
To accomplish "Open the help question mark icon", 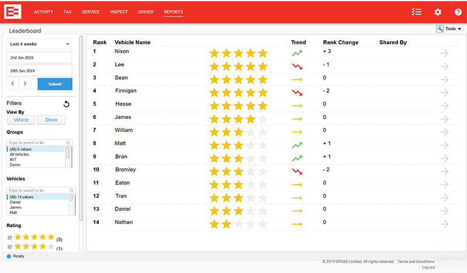I will coord(458,12).
